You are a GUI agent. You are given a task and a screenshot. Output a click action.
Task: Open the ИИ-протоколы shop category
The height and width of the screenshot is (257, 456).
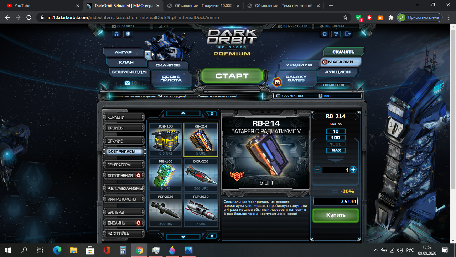(x=124, y=199)
